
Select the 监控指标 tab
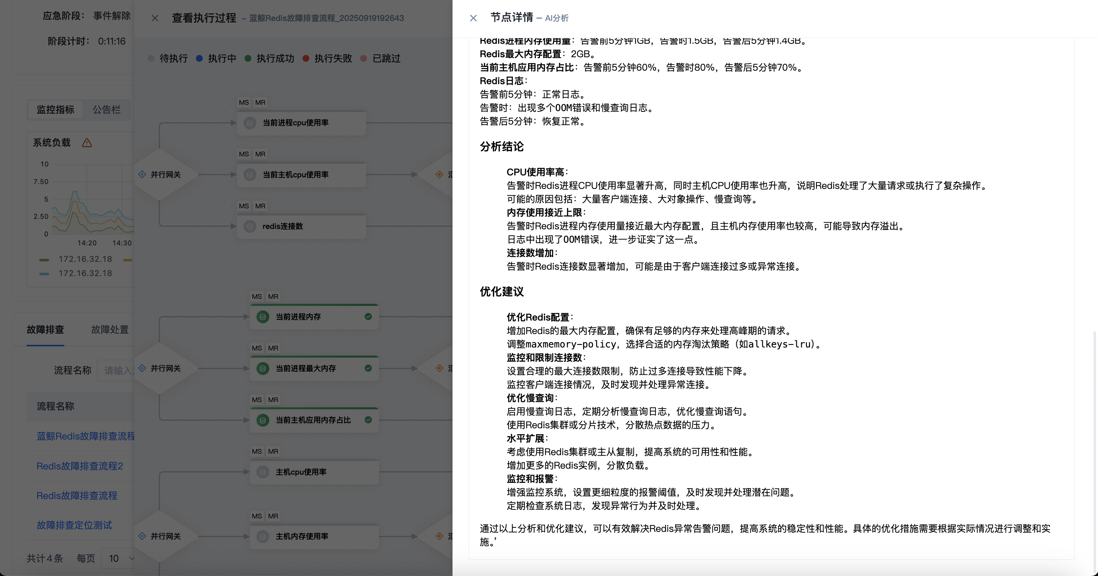tap(55, 110)
